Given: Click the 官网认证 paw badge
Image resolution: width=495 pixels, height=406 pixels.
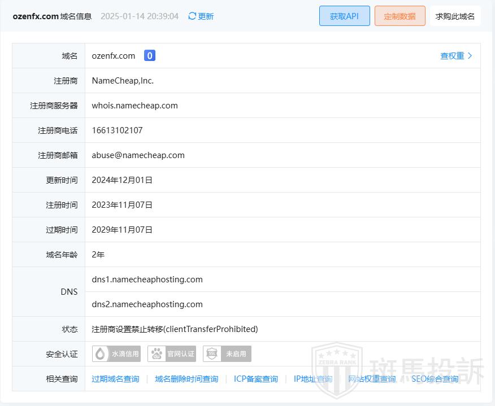Looking at the screenshot, I should pos(172,354).
